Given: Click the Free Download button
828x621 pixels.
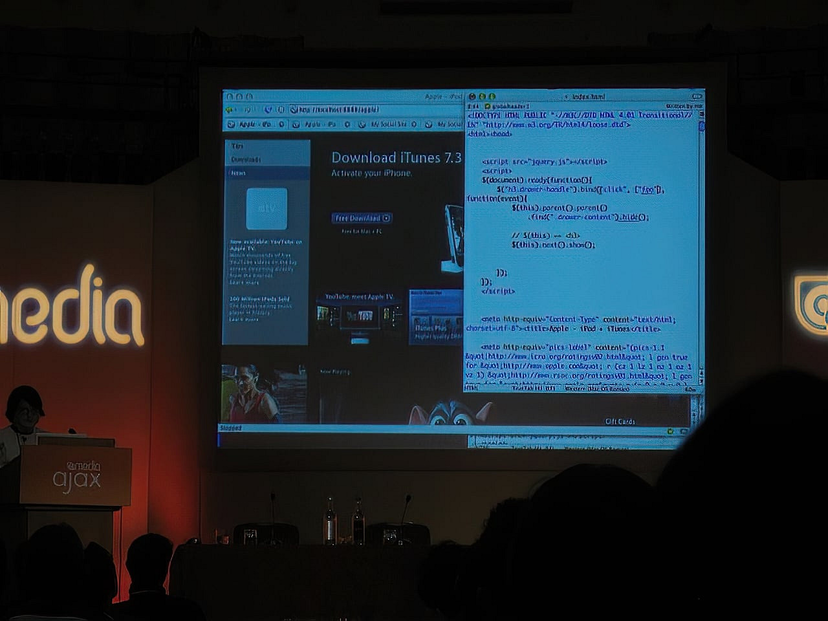Looking at the screenshot, I should [x=362, y=219].
